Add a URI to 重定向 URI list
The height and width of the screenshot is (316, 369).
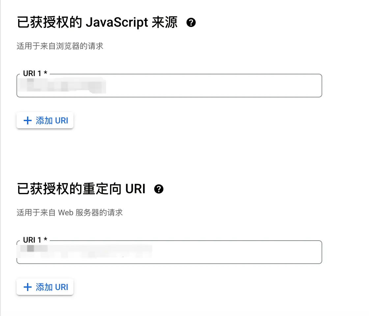[x=45, y=287]
